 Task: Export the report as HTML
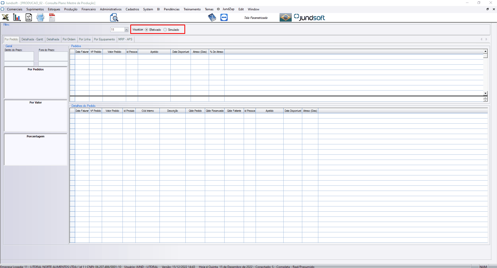29,18
